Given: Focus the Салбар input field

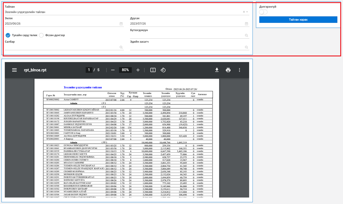Looking at the screenshot, I should coord(64,47).
